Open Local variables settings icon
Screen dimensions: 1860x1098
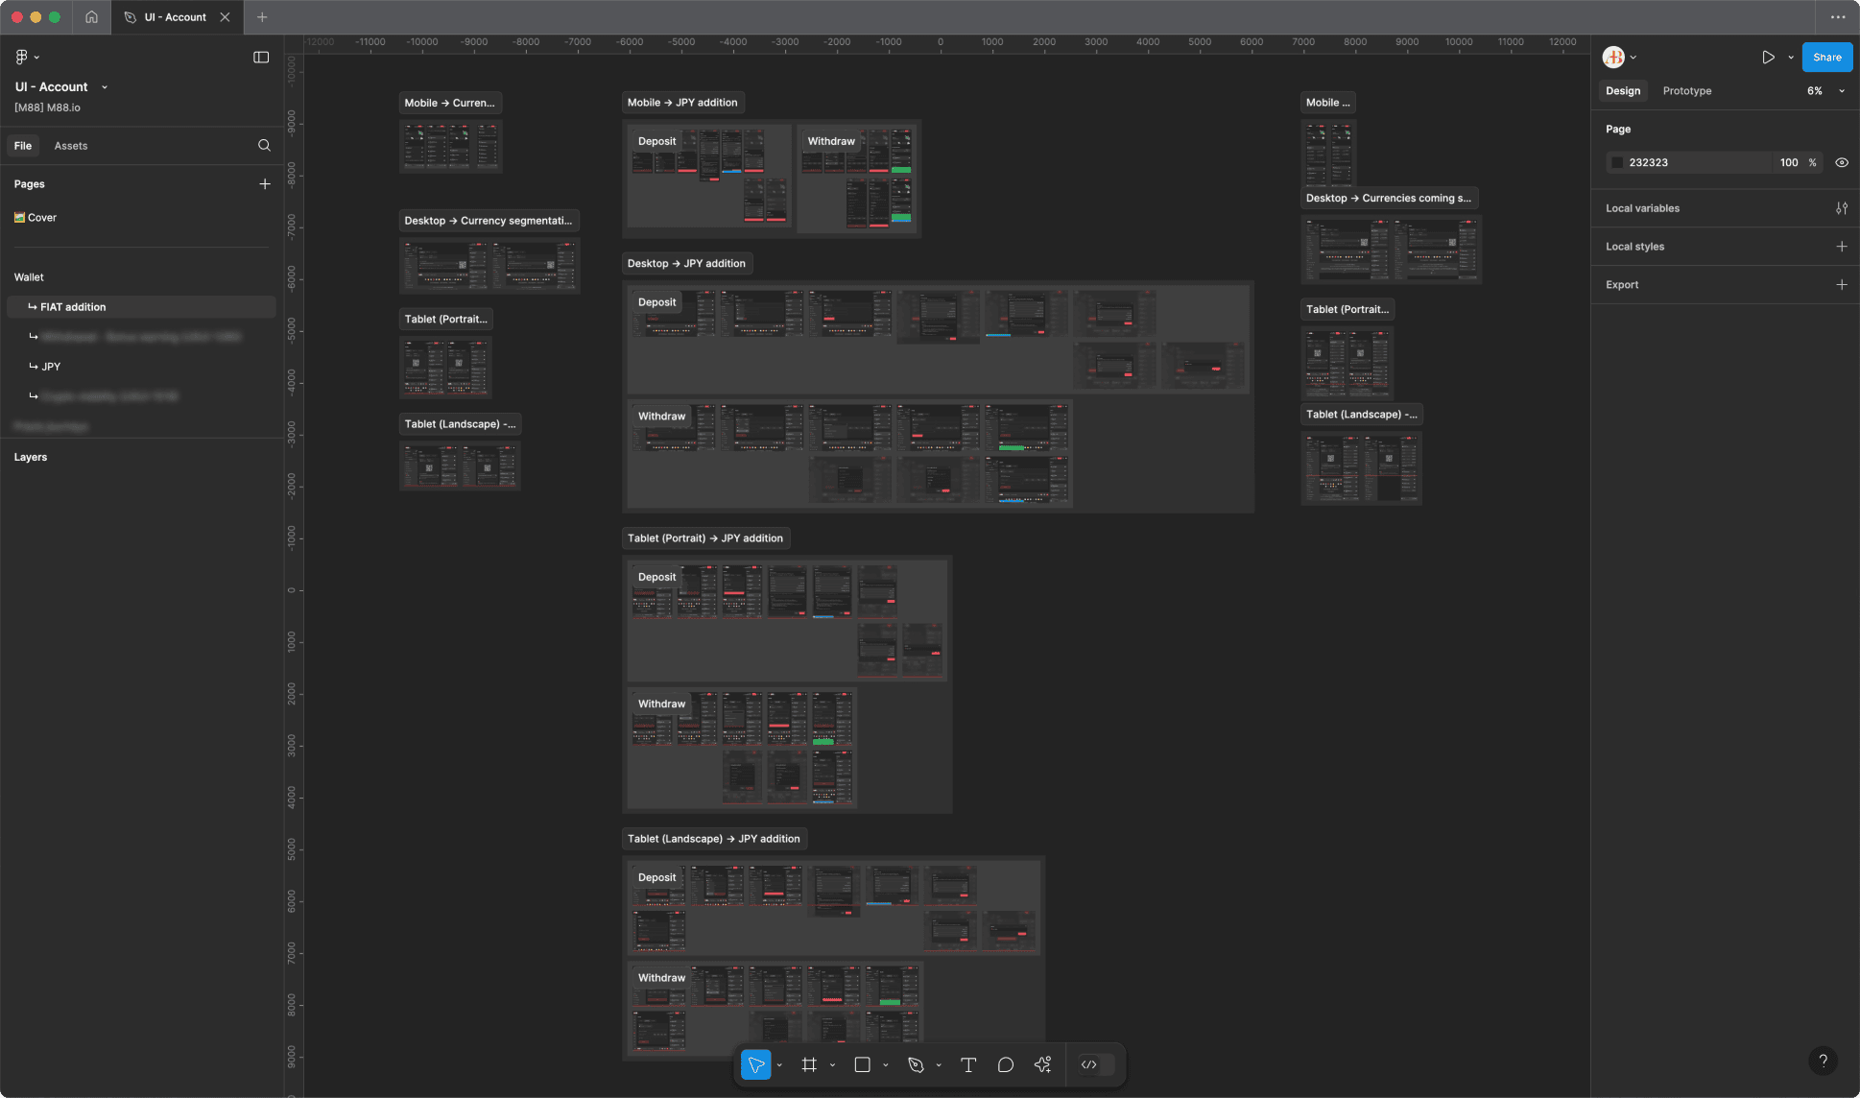(1842, 207)
